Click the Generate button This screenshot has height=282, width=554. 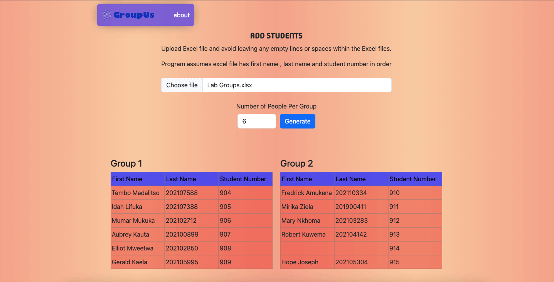[x=297, y=121]
